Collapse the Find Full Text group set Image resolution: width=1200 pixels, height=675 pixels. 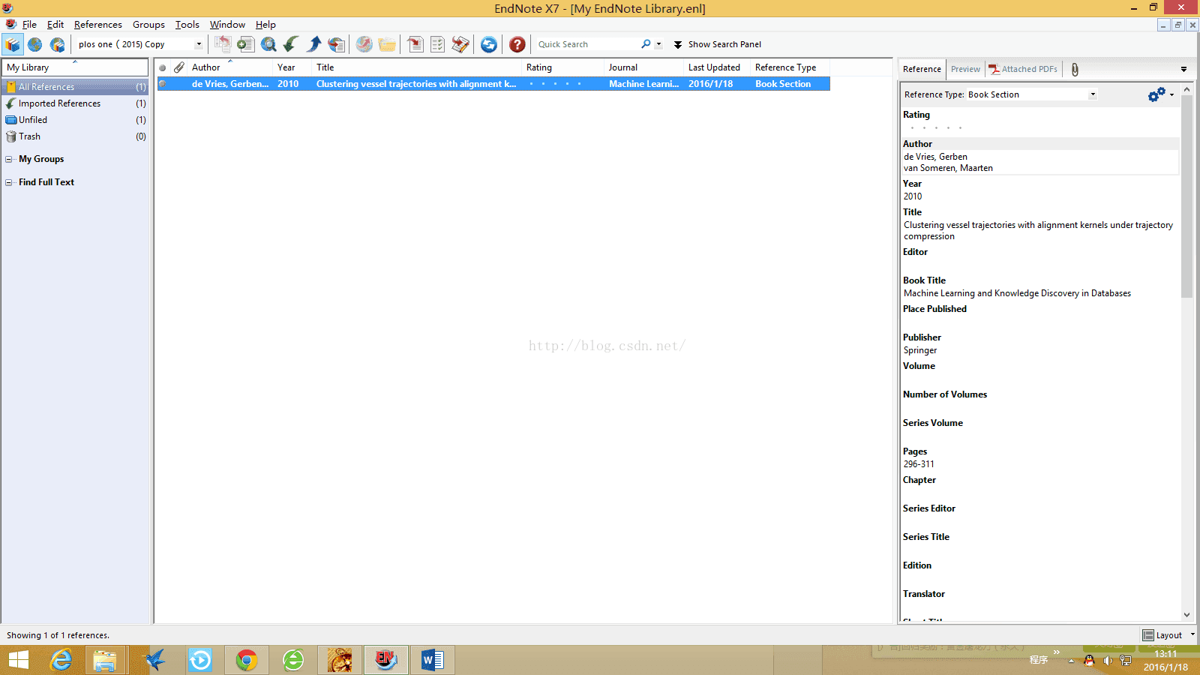pos(9,182)
